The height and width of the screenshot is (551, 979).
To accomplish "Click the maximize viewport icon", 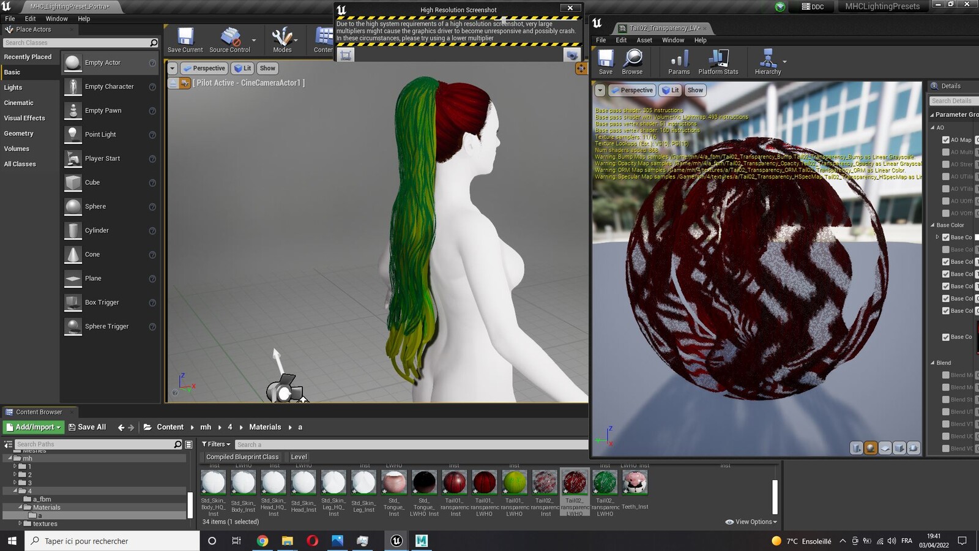I will point(581,69).
